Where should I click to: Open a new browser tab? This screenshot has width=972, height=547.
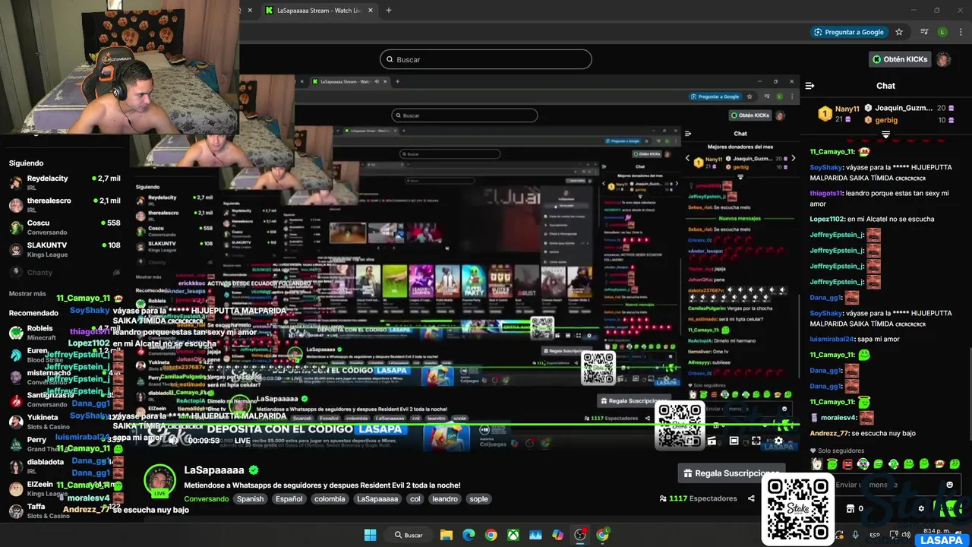pyautogui.click(x=389, y=11)
